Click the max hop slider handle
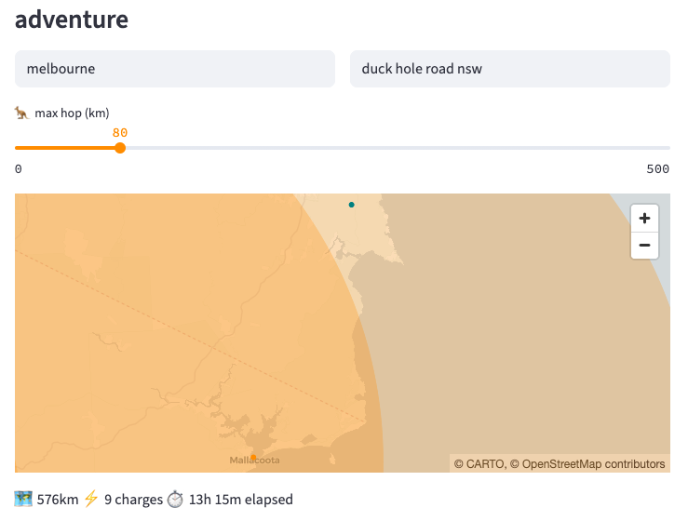Image resolution: width=688 pixels, height=521 pixels. pyautogui.click(x=120, y=148)
